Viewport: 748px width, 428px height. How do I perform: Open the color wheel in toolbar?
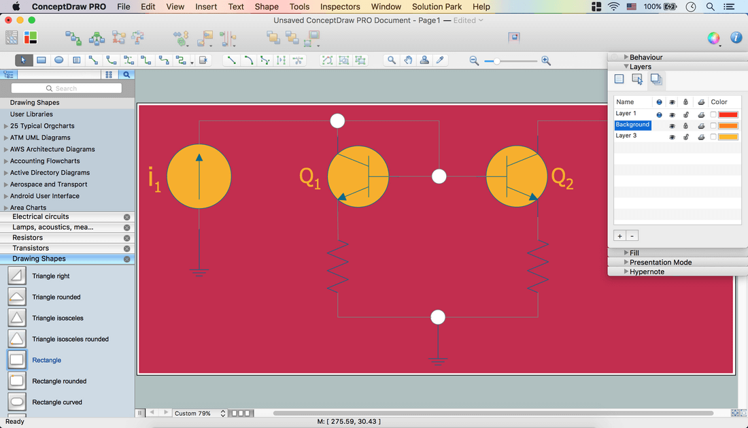click(713, 38)
